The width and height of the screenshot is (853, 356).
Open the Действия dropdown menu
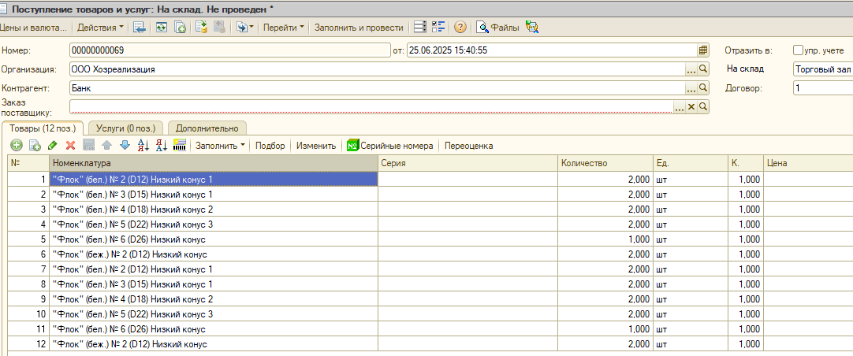[x=100, y=28]
